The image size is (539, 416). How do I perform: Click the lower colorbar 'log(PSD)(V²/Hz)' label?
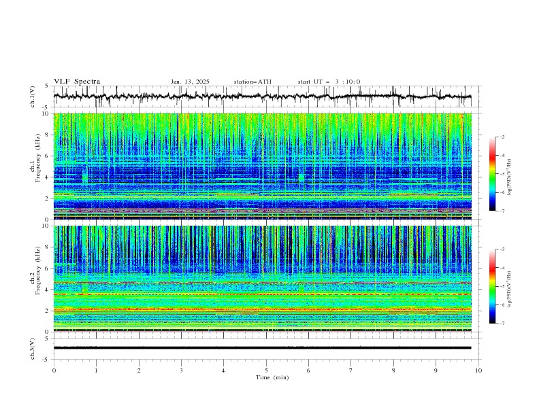510,289
